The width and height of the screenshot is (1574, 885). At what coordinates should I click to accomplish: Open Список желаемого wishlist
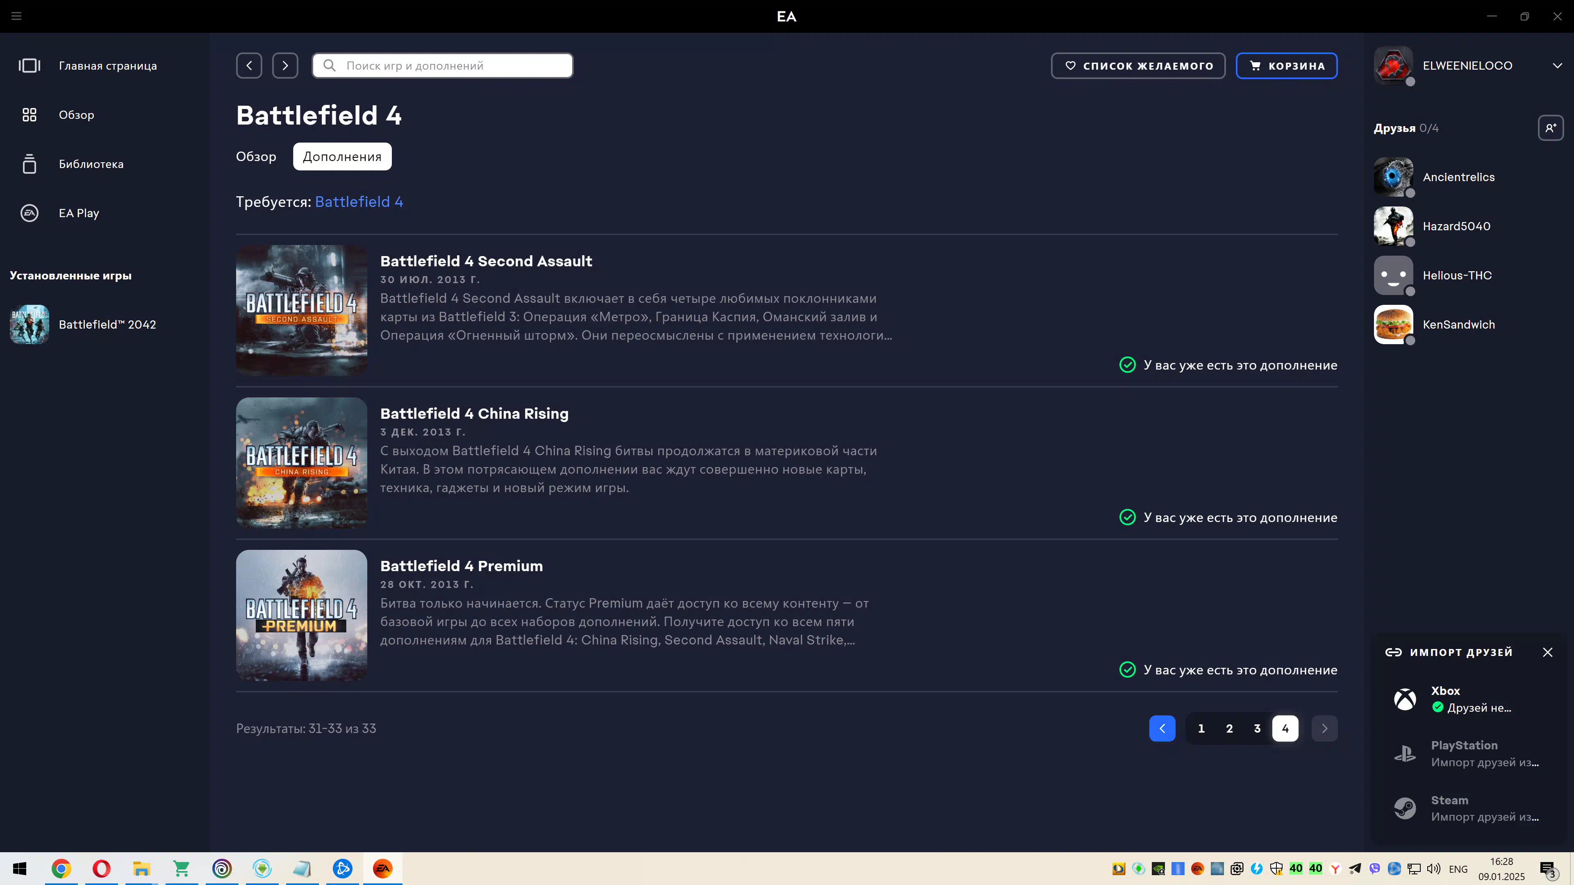(1138, 66)
